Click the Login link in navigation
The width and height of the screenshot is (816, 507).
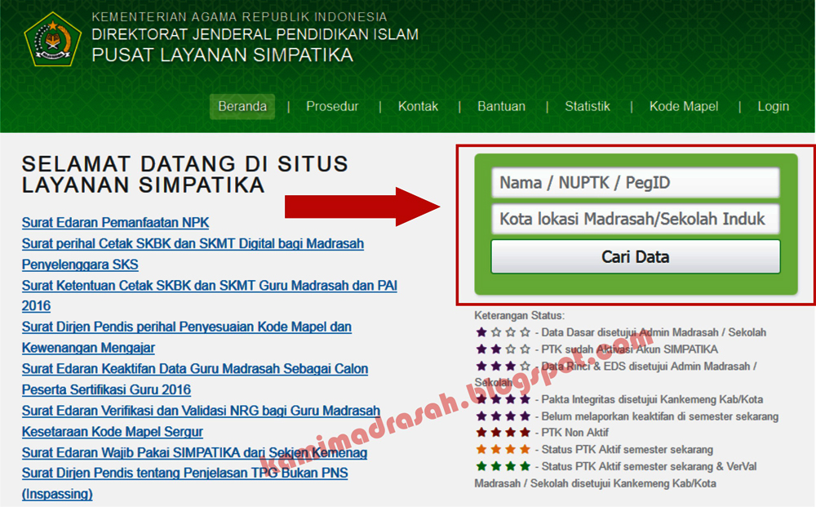(774, 107)
